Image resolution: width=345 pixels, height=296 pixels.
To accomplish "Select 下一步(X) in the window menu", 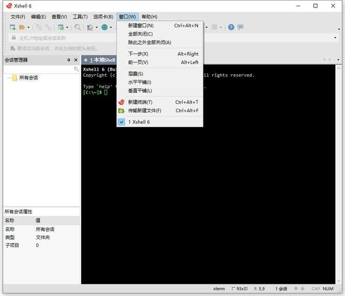I will click(x=160, y=54).
